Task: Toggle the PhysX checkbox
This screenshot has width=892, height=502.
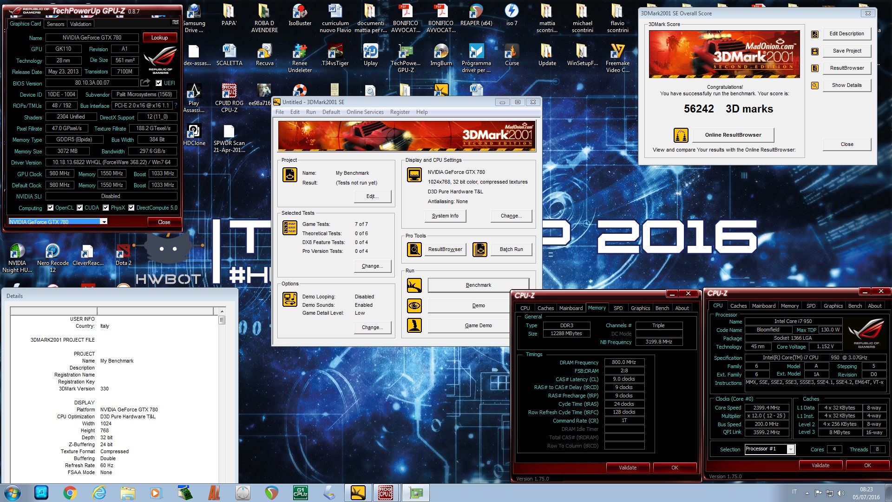Action: tap(106, 208)
